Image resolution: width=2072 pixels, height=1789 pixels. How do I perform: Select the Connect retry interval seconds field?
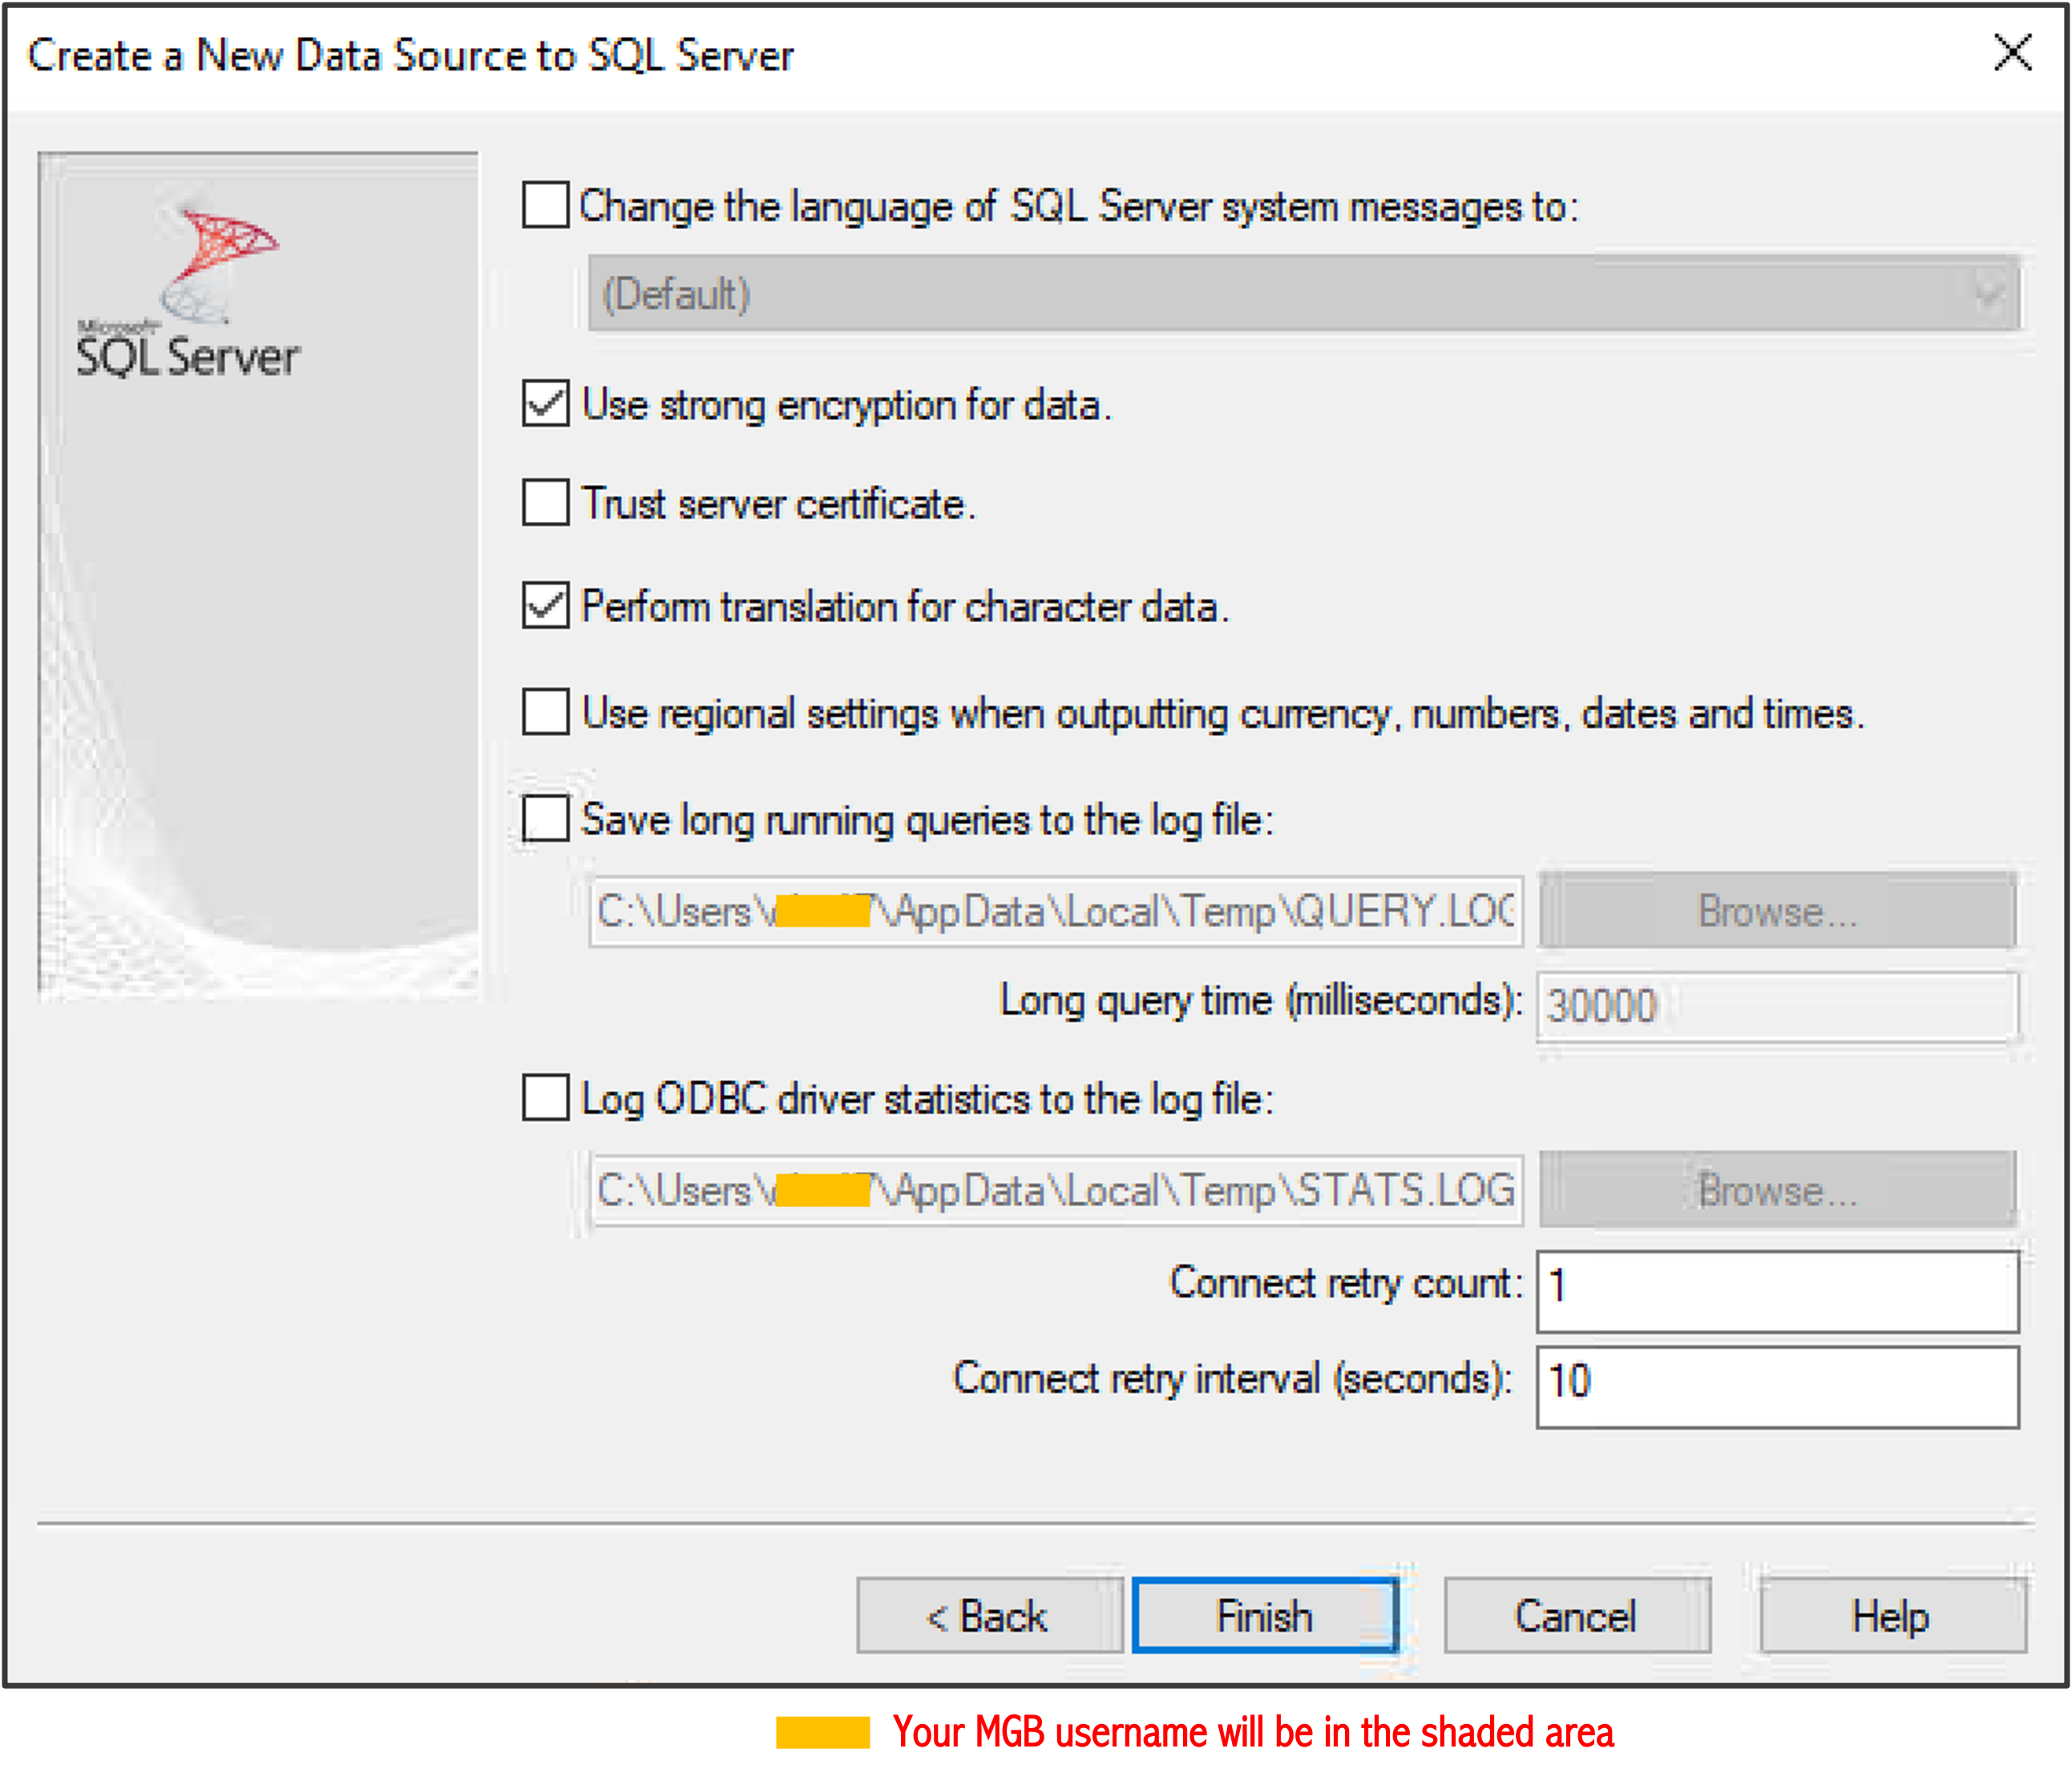(1778, 1387)
